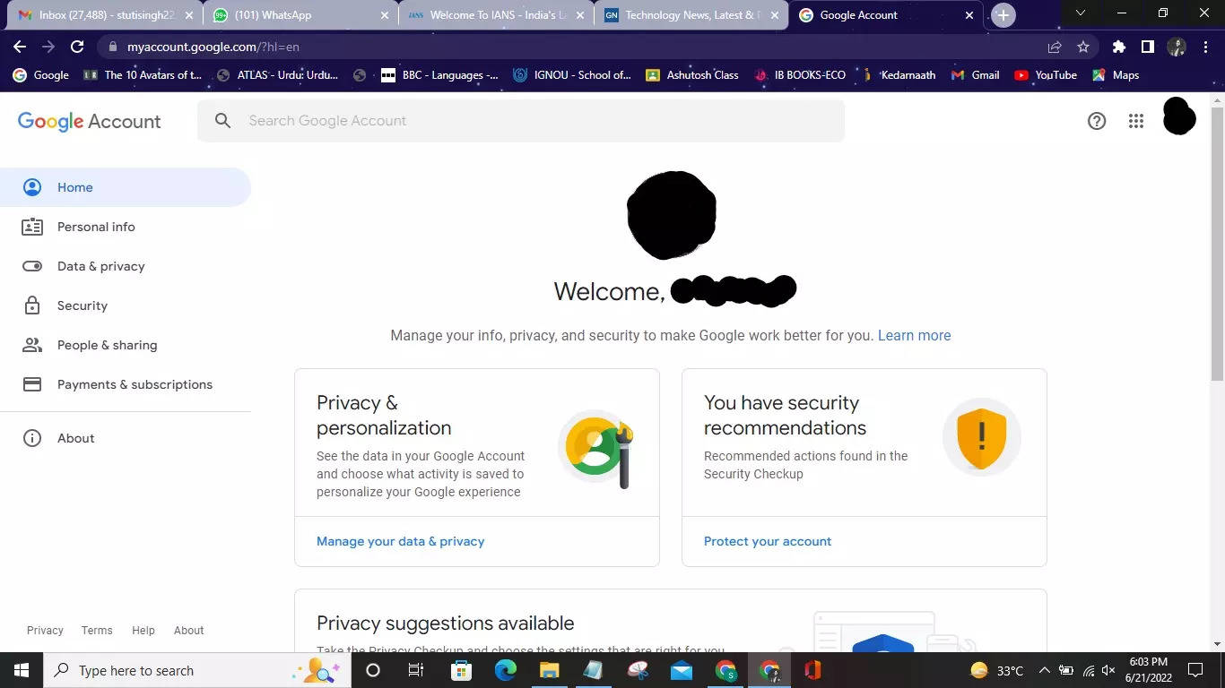1225x688 pixels.
Task: Click the Personal info ID card icon
Action: click(x=32, y=227)
